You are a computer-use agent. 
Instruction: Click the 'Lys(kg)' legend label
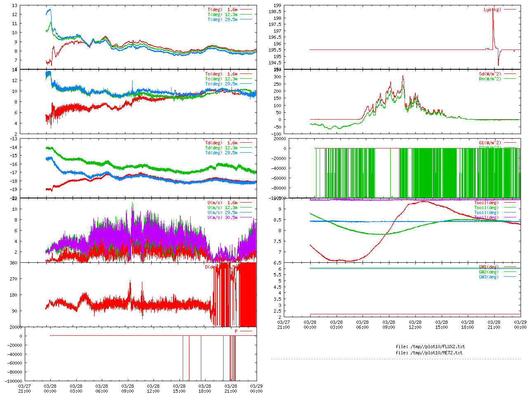coord(493,9)
